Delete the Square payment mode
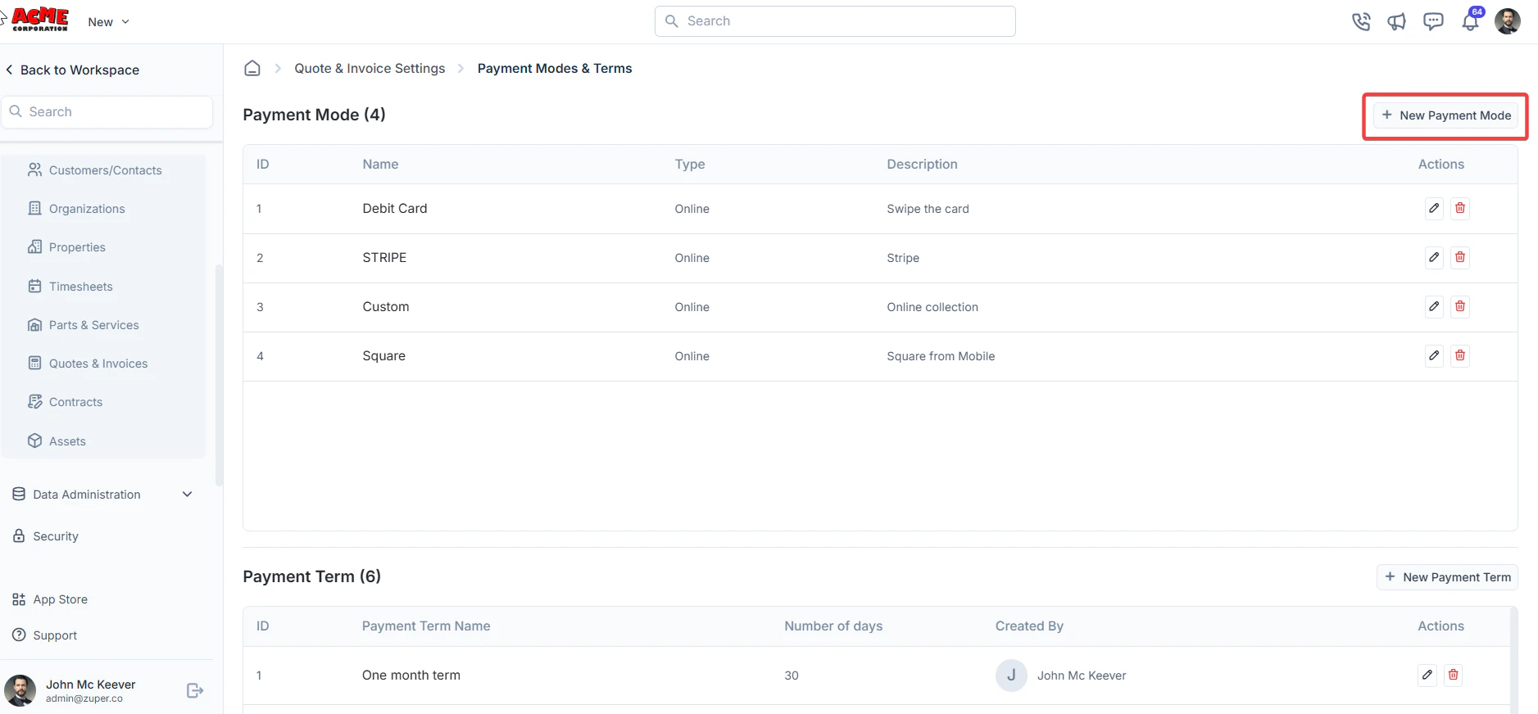Screen dimensions: 1538x714 pos(1460,355)
